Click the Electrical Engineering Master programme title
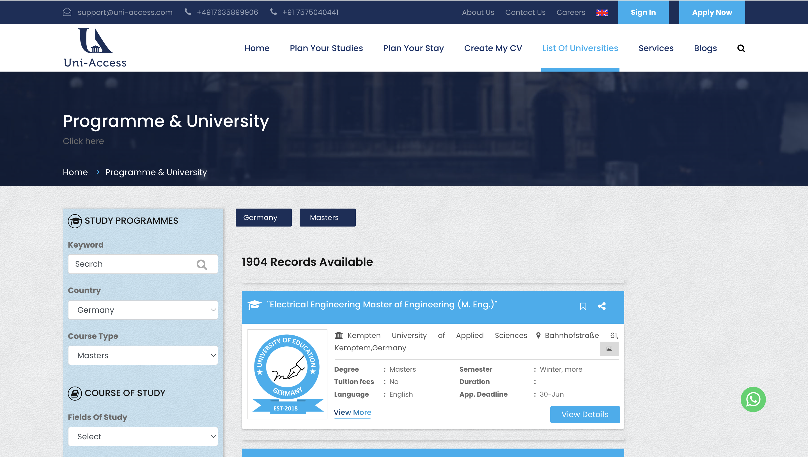Viewport: 808px width, 457px height. [382, 305]
